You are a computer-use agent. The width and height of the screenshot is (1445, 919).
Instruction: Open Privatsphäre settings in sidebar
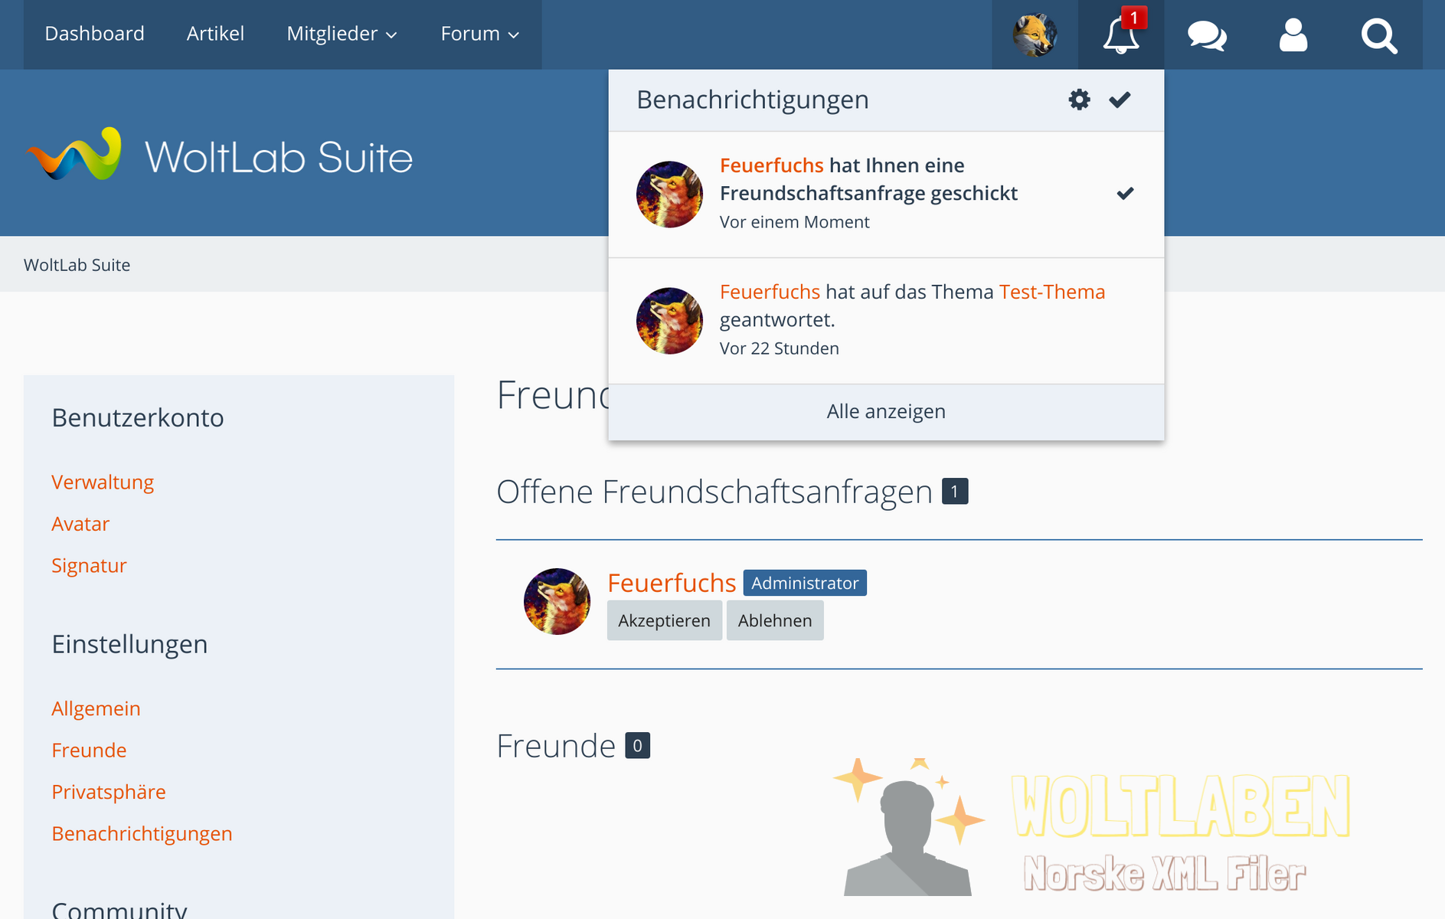coord(109,792)
